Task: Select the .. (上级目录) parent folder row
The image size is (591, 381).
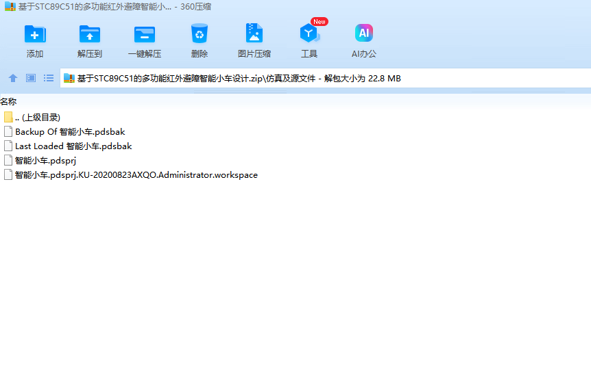Action: 32,118
